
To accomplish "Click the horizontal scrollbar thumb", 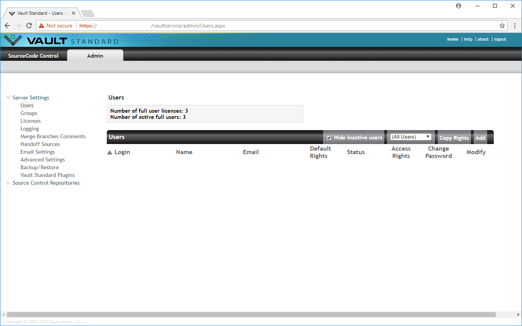I will pyautogui.click(x=251, y=315).
